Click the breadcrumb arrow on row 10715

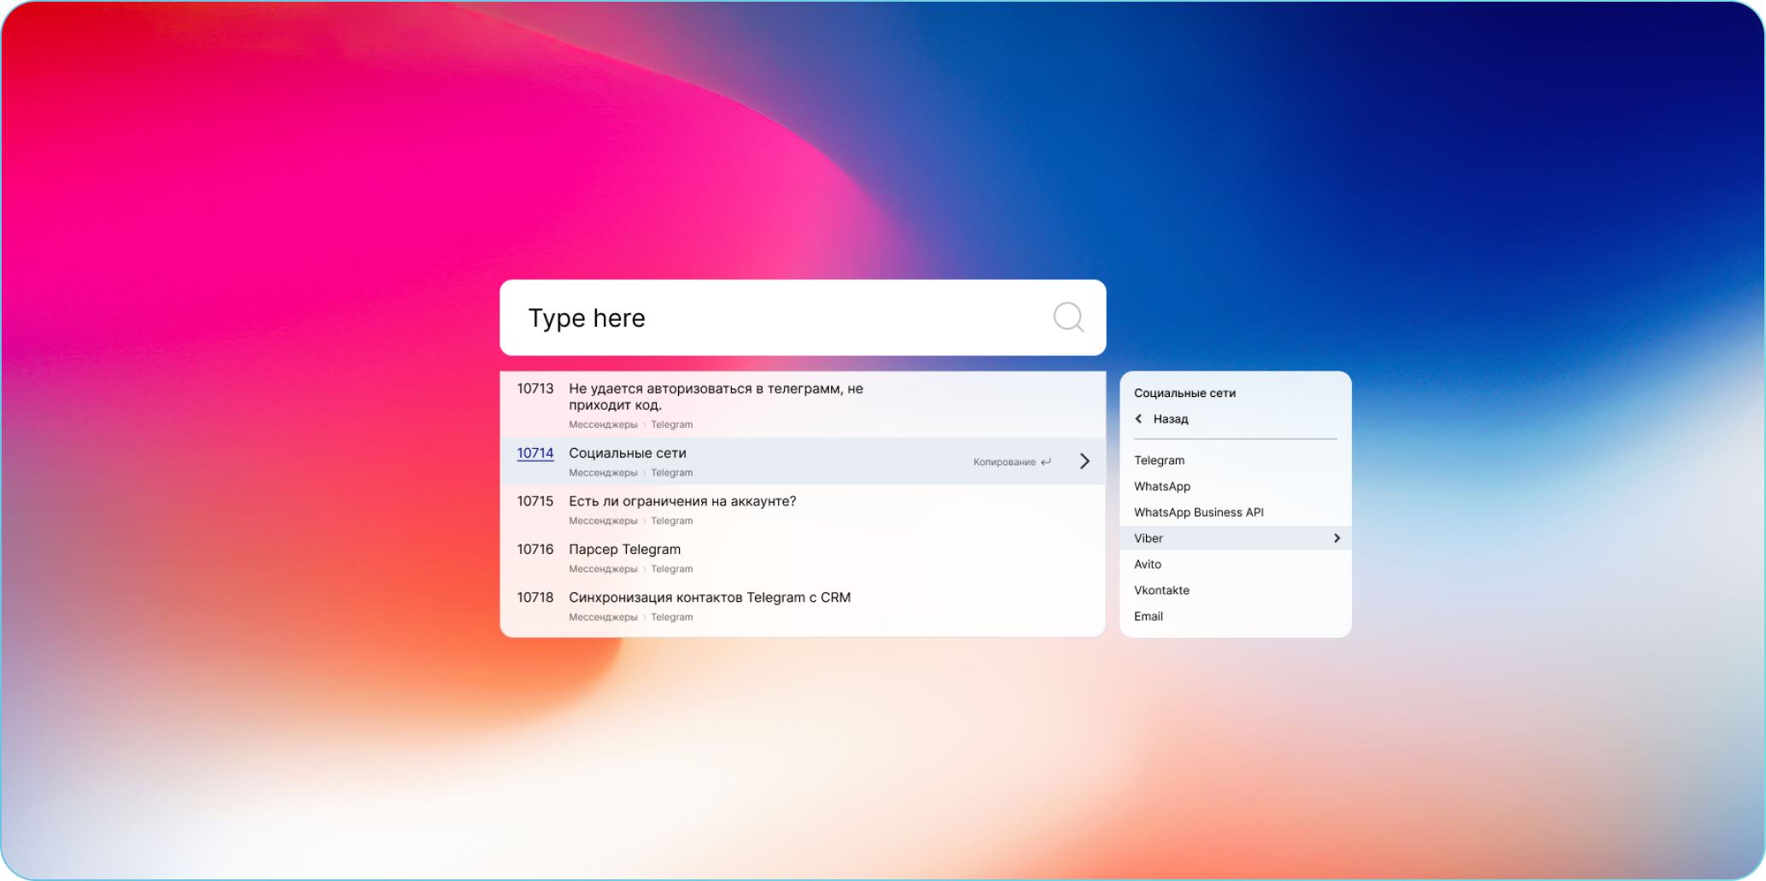(x=643, y=520)
